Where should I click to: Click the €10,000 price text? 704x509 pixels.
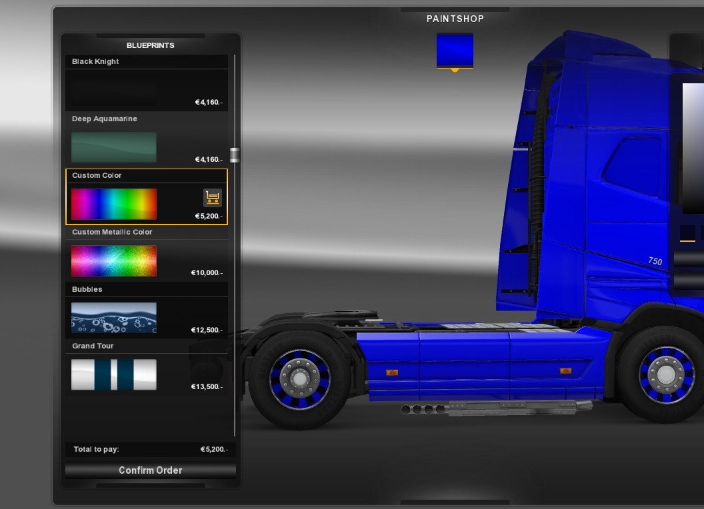207,273
